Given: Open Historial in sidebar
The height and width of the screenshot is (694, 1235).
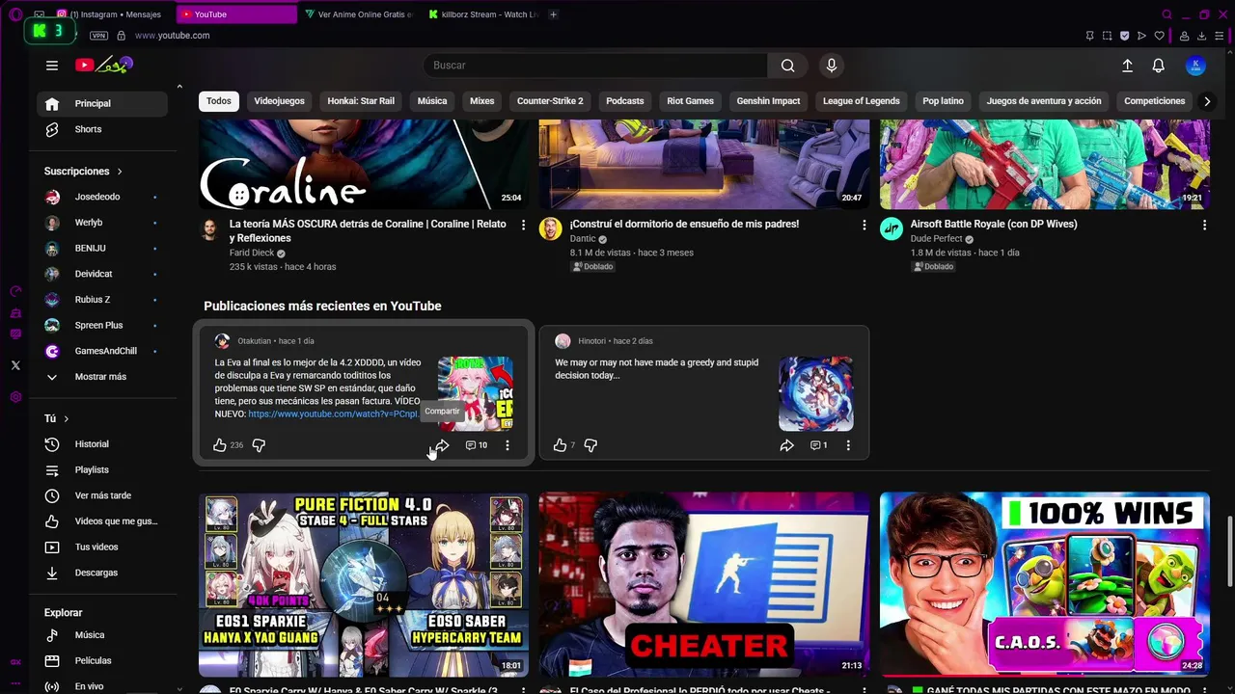Looking at the screenshot, I should tap(101, 444).
